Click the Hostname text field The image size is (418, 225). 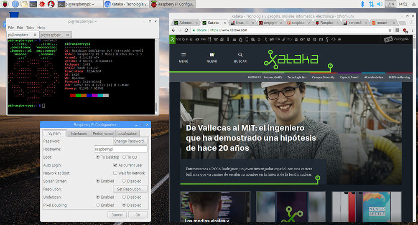[x=120, y=149]
